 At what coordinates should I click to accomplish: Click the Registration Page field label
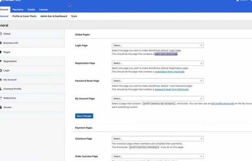(85, 63)
